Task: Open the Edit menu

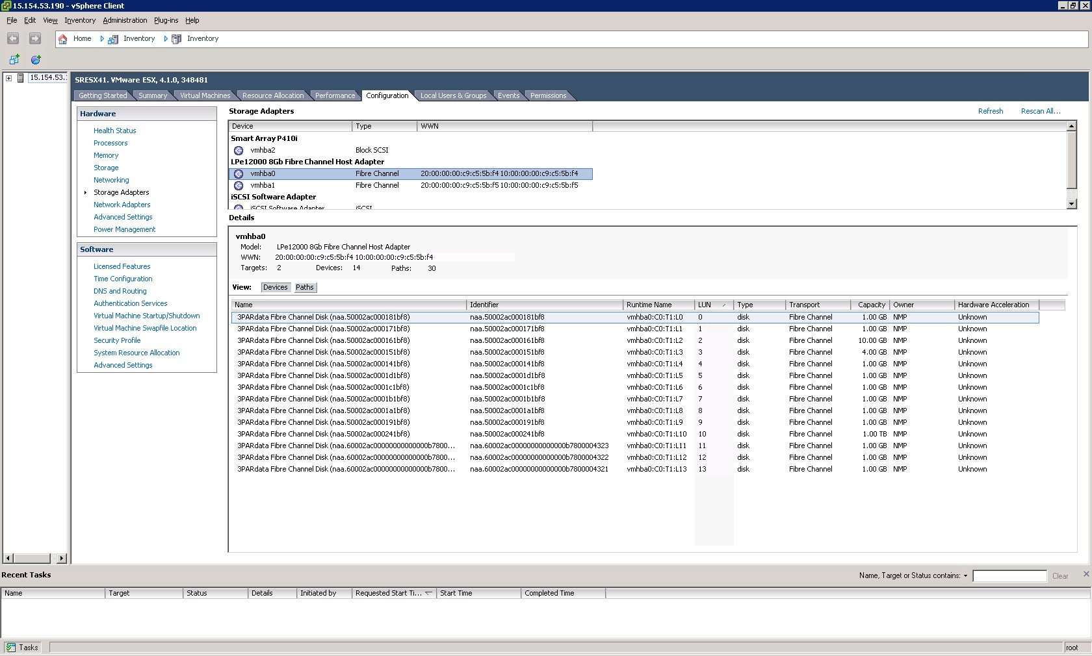Action: [30, 20]
